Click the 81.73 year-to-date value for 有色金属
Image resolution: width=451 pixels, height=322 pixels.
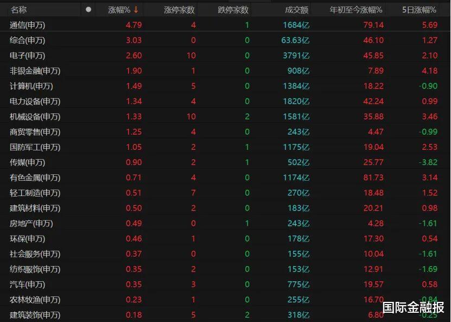click(373, 178)
